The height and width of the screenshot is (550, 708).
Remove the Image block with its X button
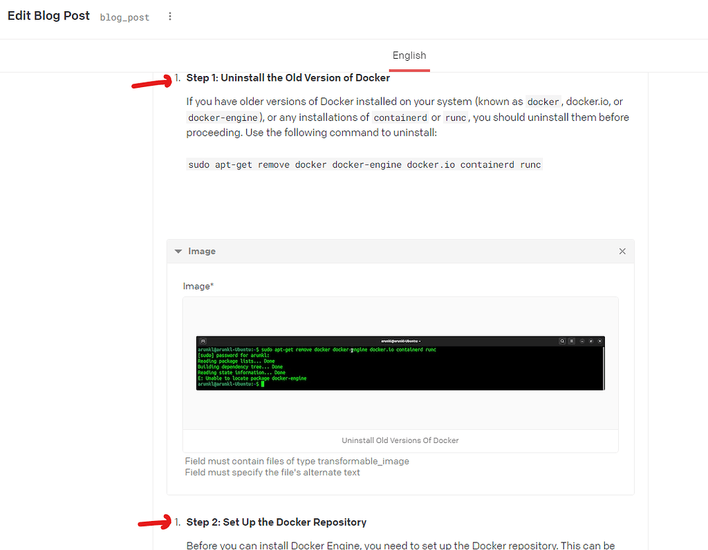(x=622, y=251)
